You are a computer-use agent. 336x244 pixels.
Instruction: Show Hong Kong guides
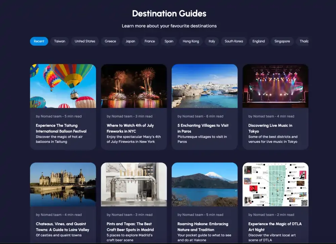pos(191,41)
